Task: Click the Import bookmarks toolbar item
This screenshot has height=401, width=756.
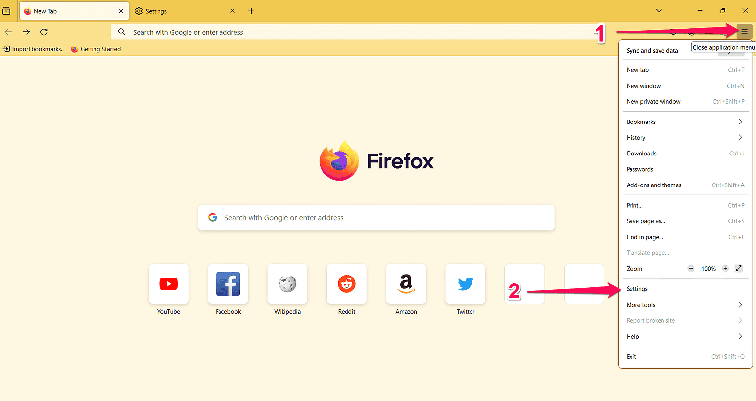Action: (x=34, y=49)
